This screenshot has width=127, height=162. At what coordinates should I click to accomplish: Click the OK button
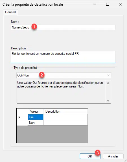[x=90, y=156]
